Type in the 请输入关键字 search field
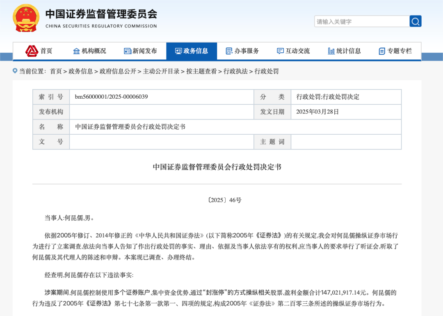This screenshot has height=316, width=443. pos(361,21)
